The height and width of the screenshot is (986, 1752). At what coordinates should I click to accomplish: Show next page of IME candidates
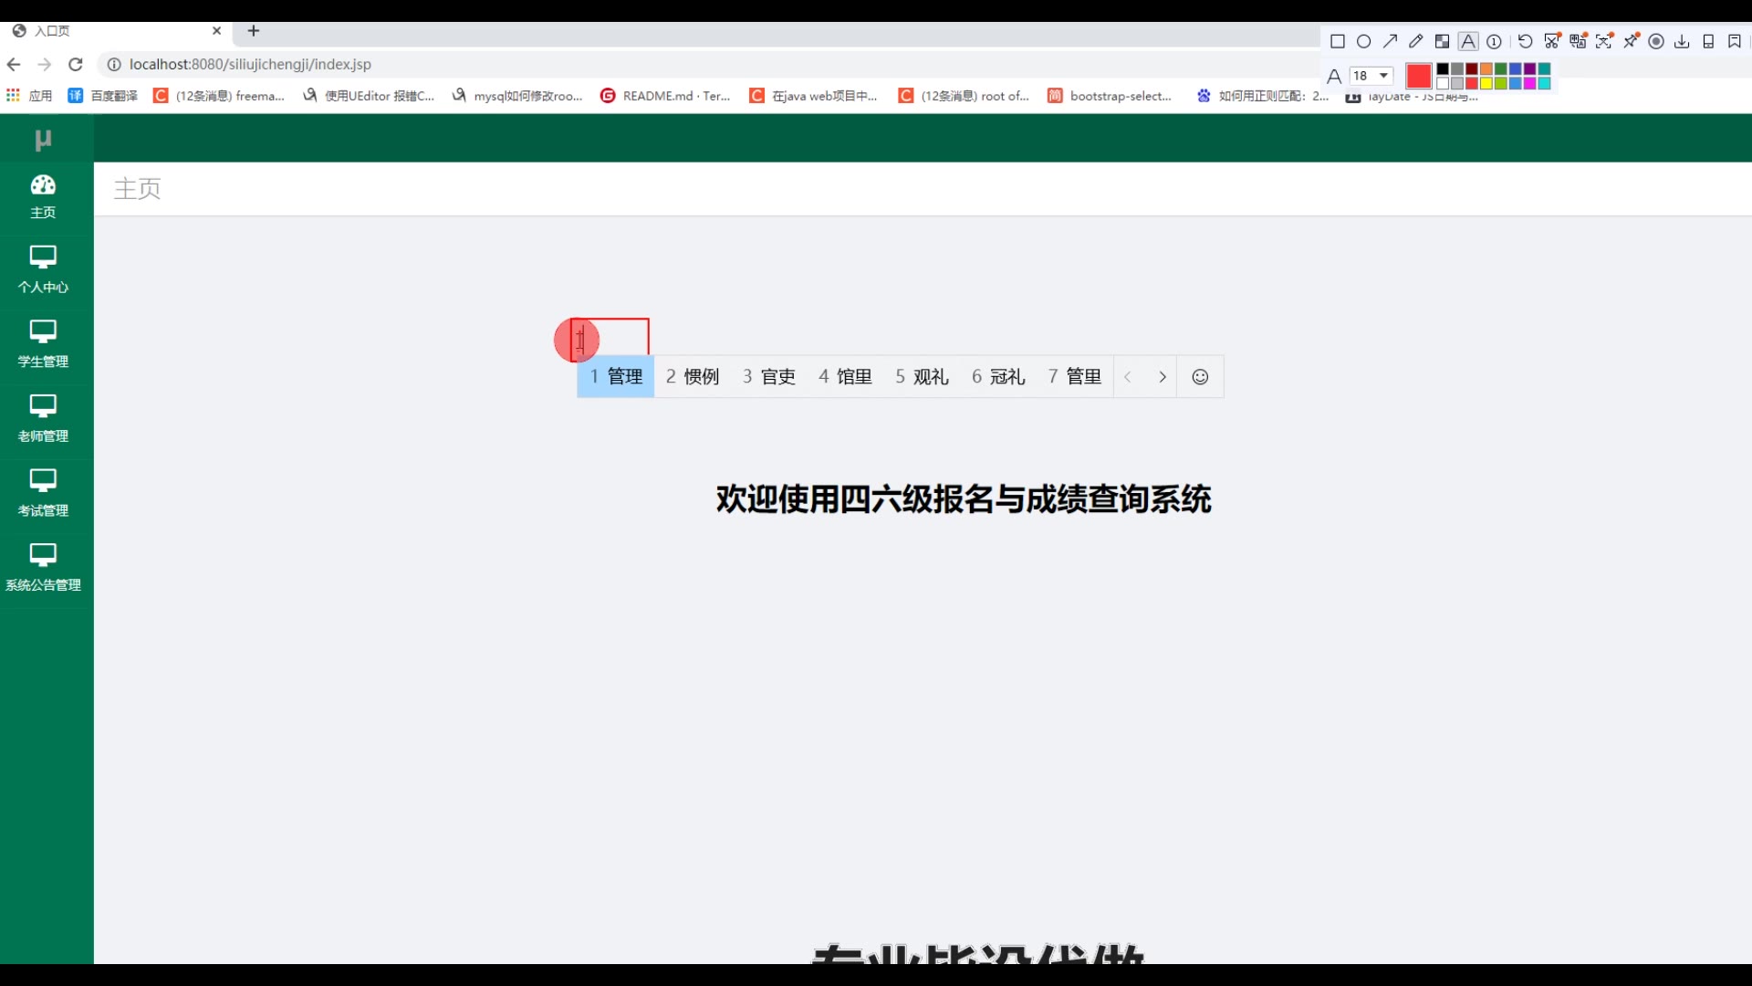[1162, 377]
